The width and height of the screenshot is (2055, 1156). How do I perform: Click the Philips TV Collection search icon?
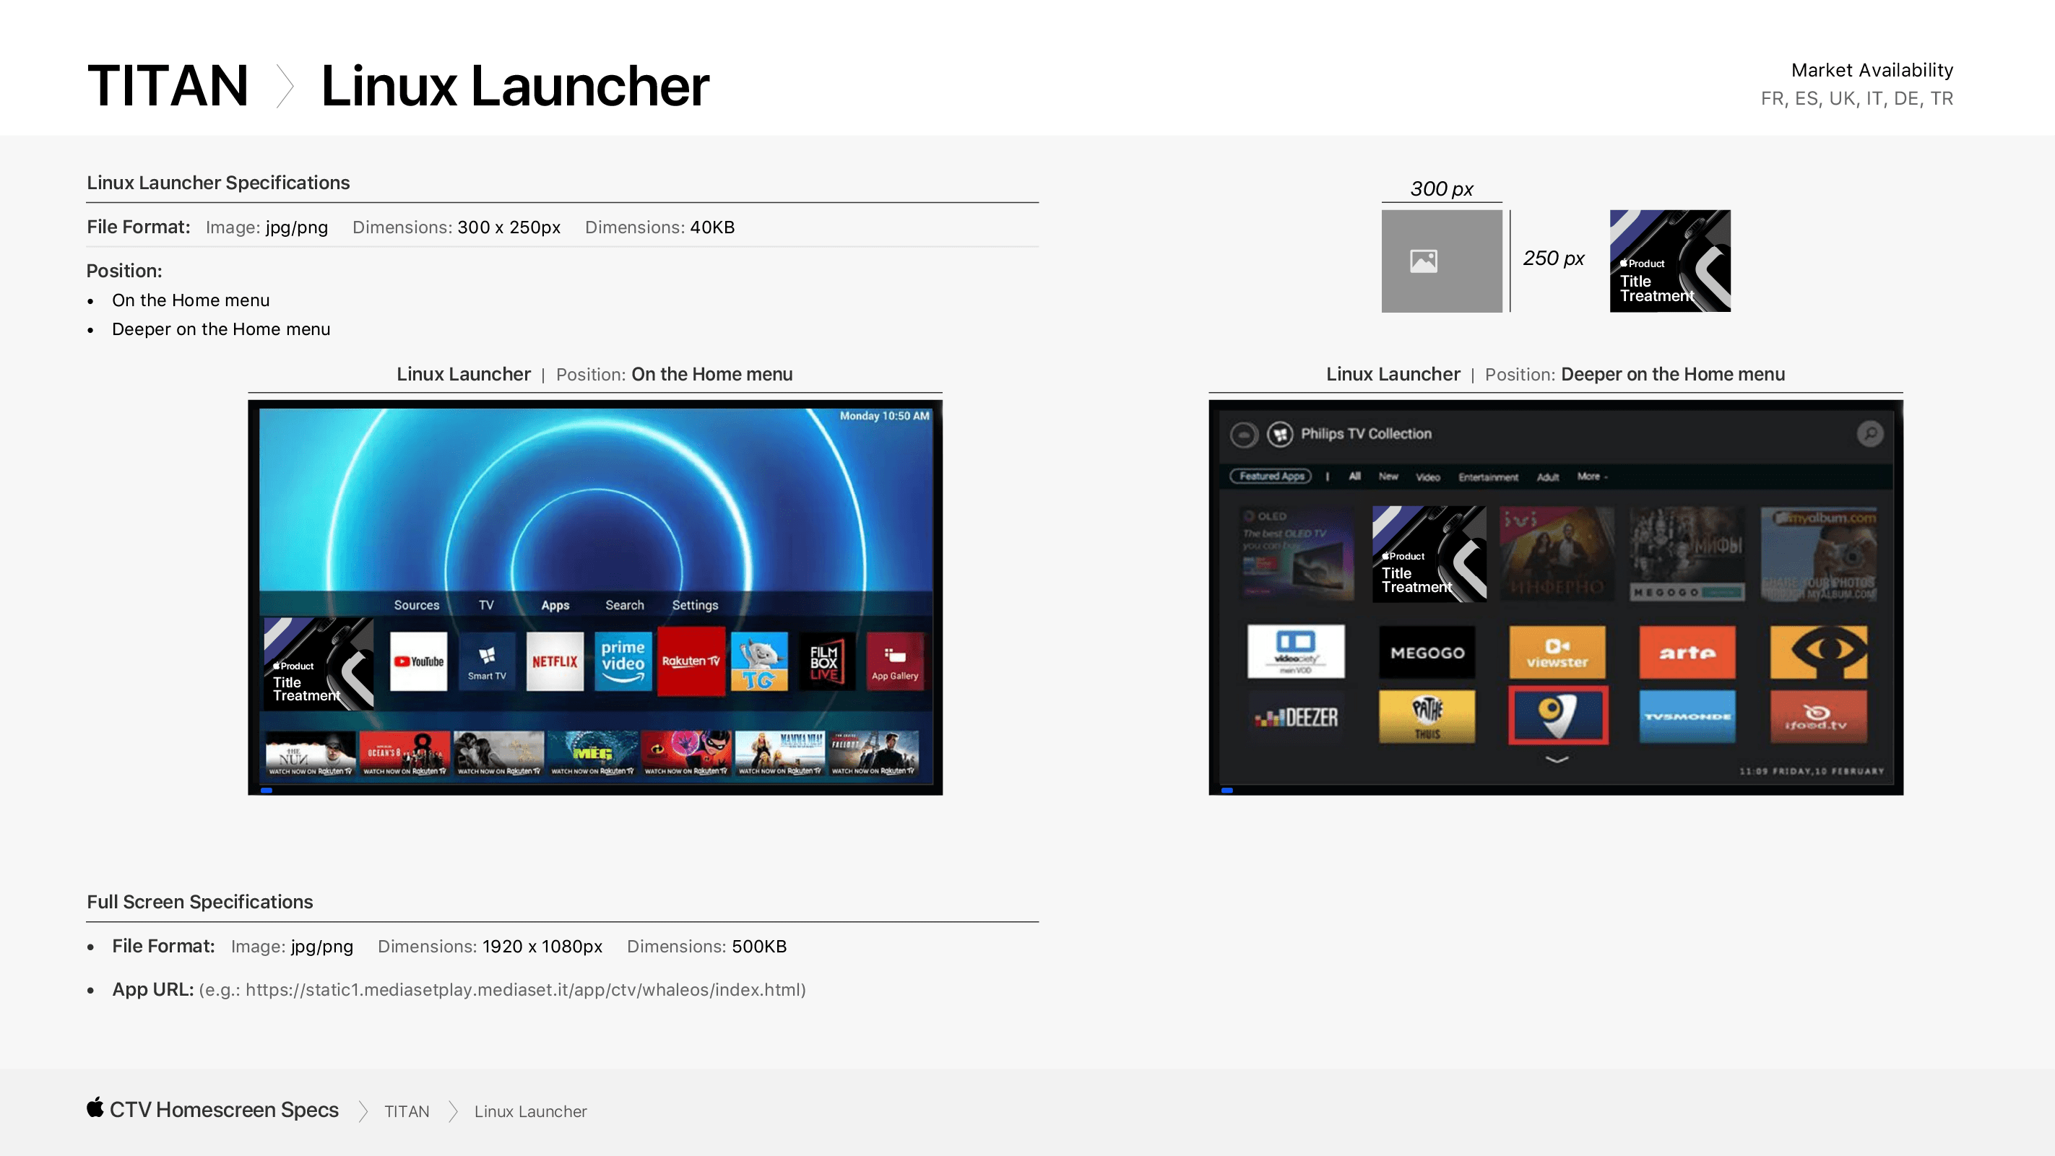1870,434
